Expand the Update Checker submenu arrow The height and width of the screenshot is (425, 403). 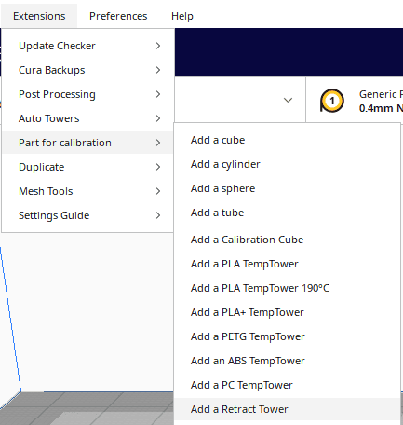pos(158,46)
